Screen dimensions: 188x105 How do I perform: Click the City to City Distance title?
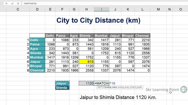98,20
